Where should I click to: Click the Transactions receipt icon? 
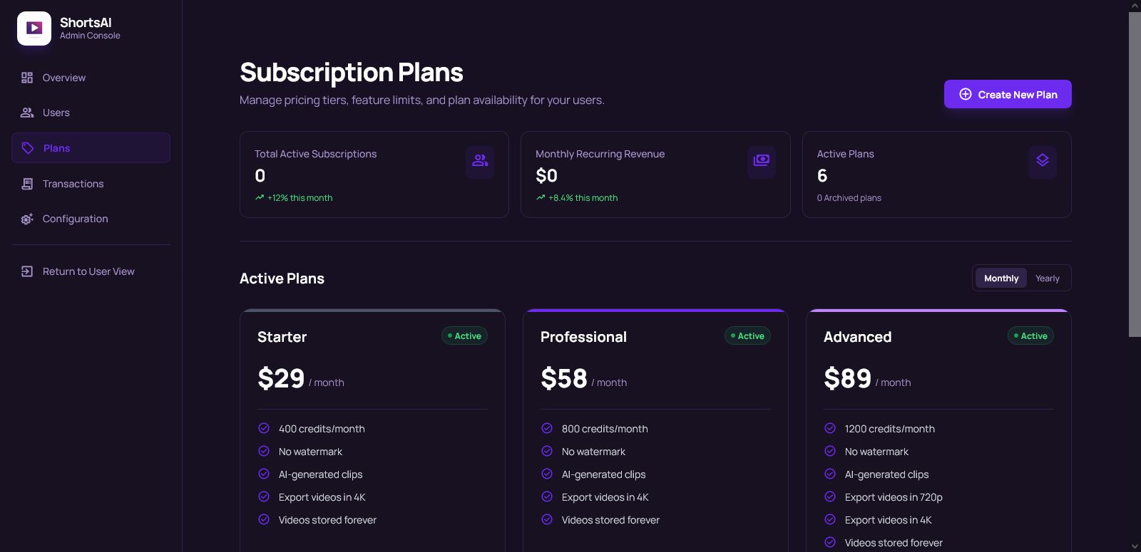point(27,184)
